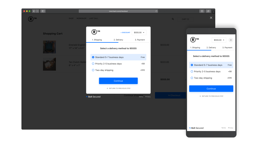Screen dimensions: 258x145
Task: Open the Terms link in mobile footer
Action: (x=224, y=128)
